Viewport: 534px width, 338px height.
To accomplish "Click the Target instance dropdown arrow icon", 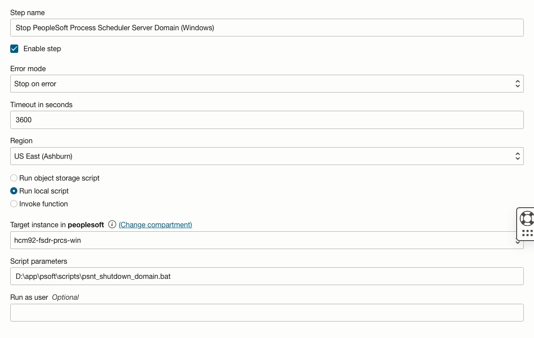I will pyautogui.click(x=518, y=241).
